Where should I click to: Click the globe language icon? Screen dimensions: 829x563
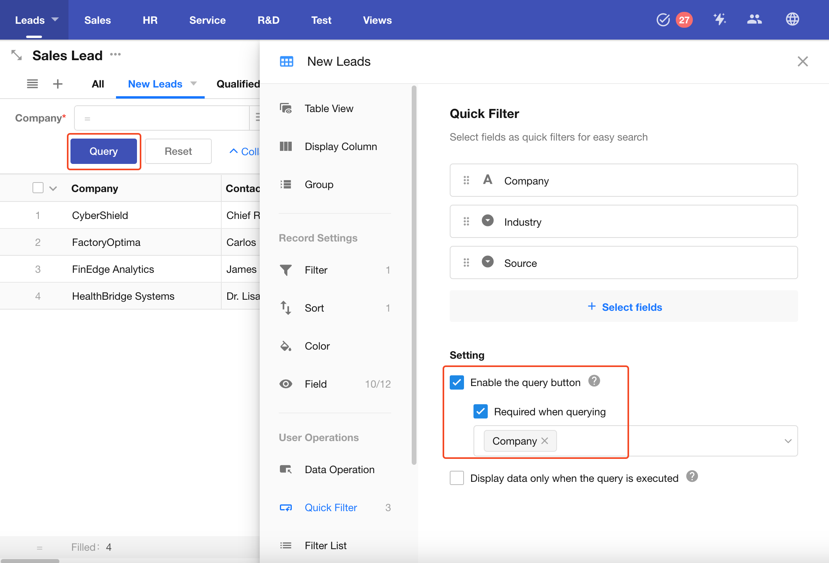click(792, 19)
